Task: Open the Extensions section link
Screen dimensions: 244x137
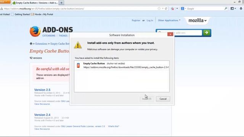Action: (49, 35)
